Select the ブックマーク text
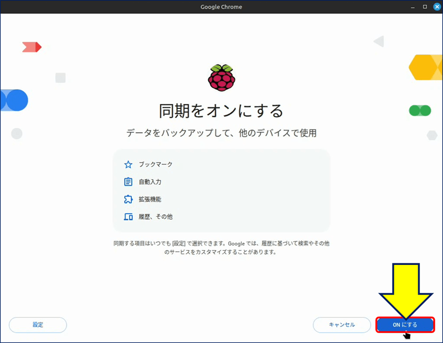The height and width of the screenshot is (343, 443). click(156, 164)
